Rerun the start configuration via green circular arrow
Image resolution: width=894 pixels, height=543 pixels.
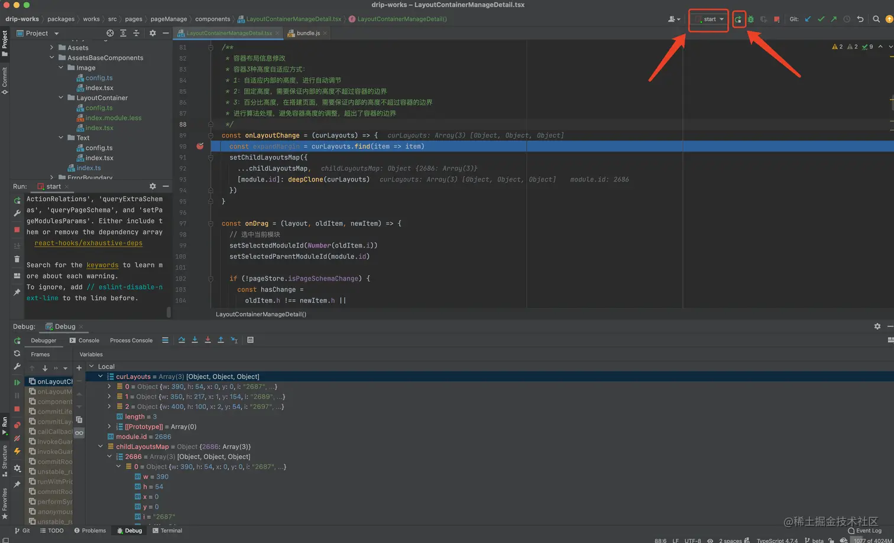(x=740, y=19)
